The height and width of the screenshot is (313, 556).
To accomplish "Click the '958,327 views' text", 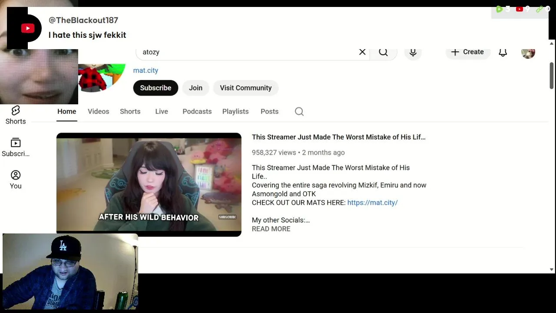I will point(274,153).
